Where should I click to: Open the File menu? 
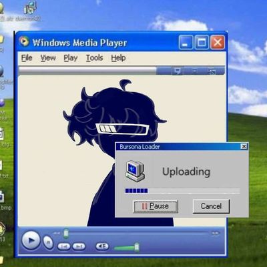pos(27,58)
